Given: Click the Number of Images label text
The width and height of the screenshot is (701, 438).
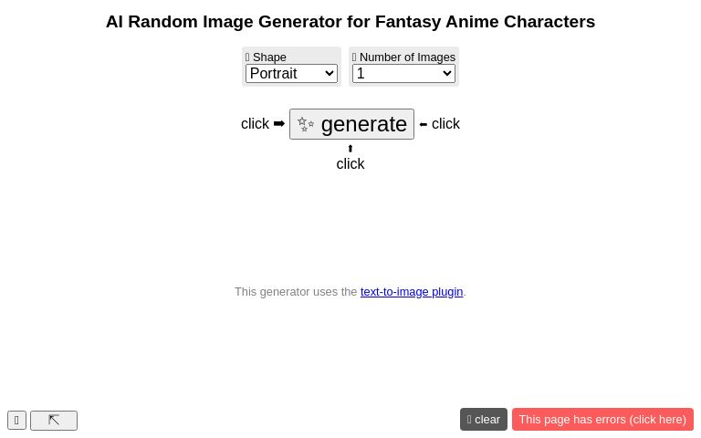Looking at the screenshot, I should [407, 57].
